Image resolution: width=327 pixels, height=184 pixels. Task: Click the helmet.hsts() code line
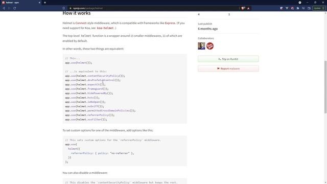pyautogui.click(x=82, y=98)
